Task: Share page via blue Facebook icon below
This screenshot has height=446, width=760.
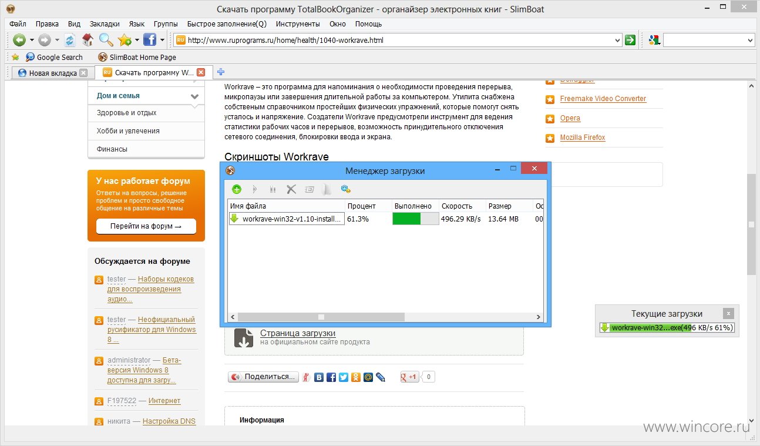Action: pos(331,377)
